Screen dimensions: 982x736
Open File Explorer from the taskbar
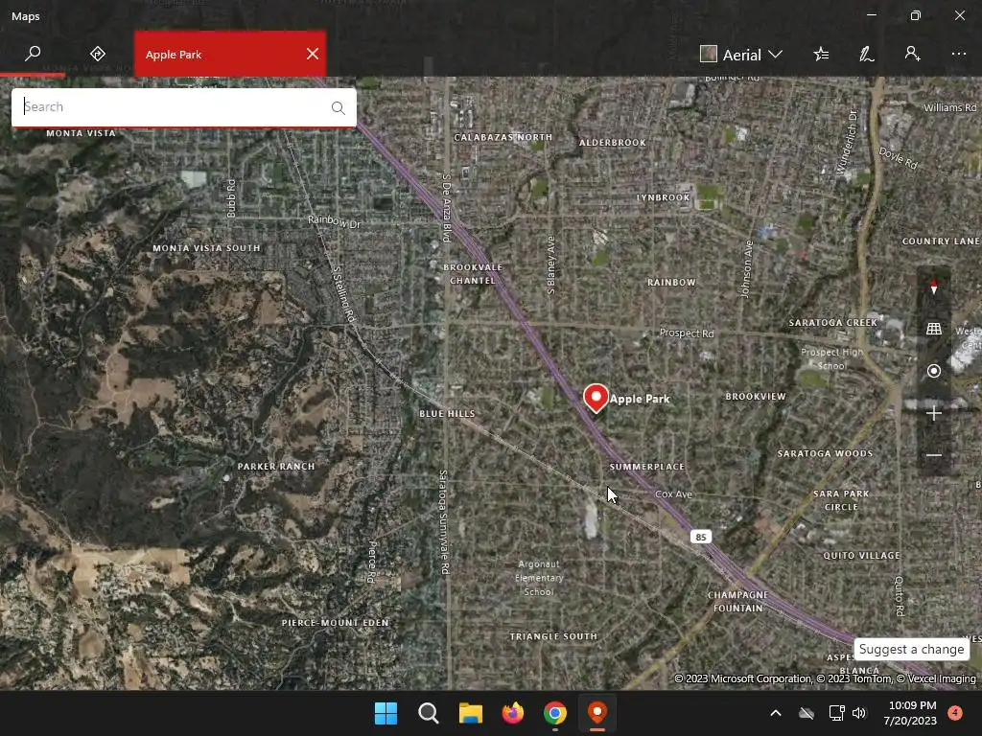click(x=470, y=713)
